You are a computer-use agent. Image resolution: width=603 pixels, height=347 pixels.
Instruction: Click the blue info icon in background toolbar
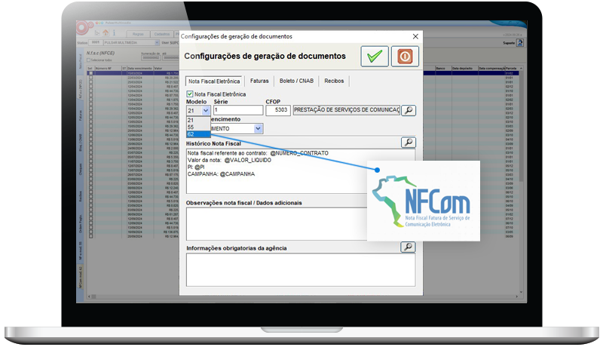point(114,33)
